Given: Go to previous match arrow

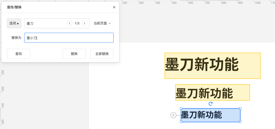Looking at the screenshot, I should (x=70, y=23).
